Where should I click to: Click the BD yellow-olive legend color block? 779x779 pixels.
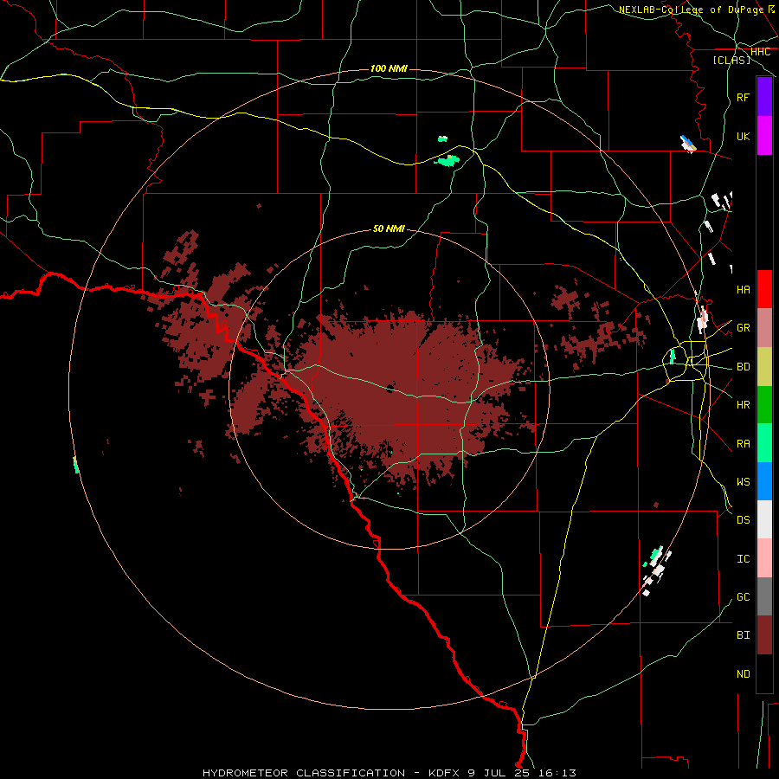click(764, 367)
